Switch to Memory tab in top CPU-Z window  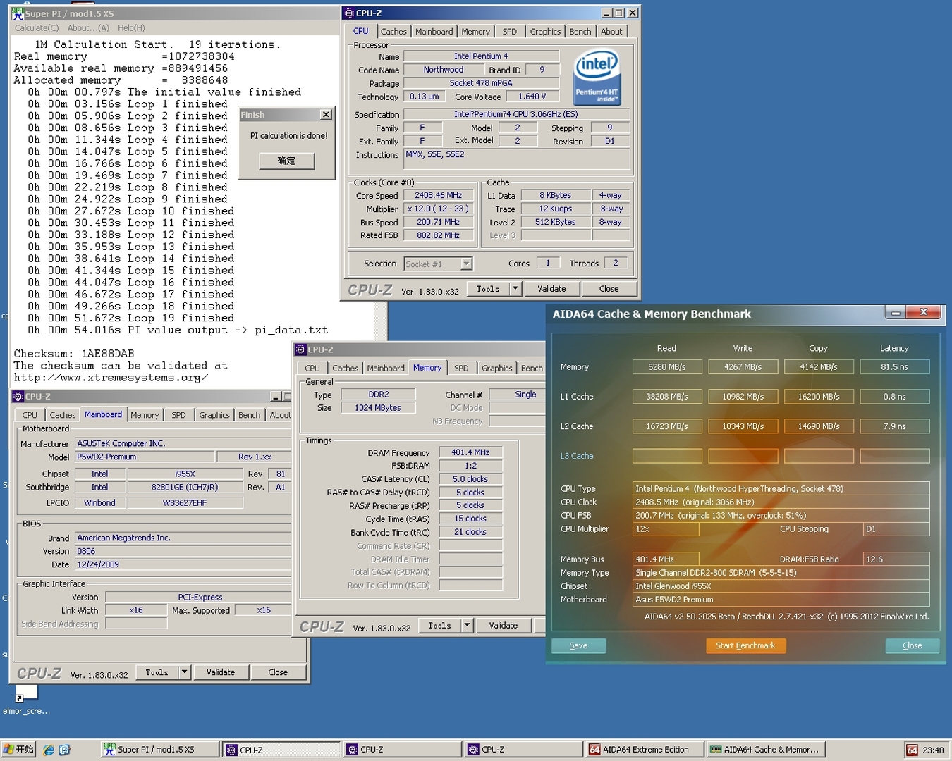[475, 32]
